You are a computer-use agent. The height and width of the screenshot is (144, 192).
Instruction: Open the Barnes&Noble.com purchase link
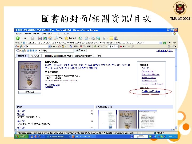click(x=150, y=74)
